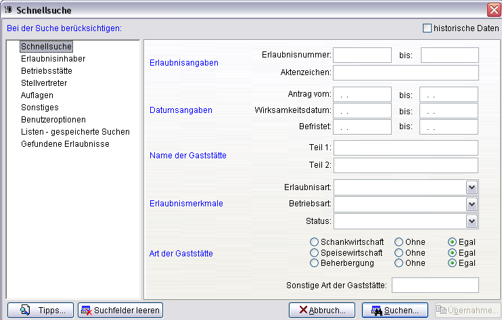This screenshot has width=502, height=320.
Task: Select Erlaubnisinhaber in the left list
Action: click(x=53, y=59)
